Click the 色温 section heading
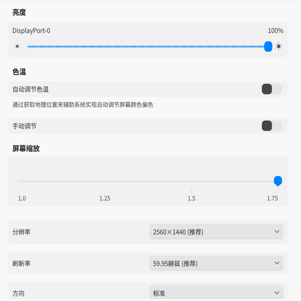The height and width of the screenshot is (301, 301). (x=19, y=72)
